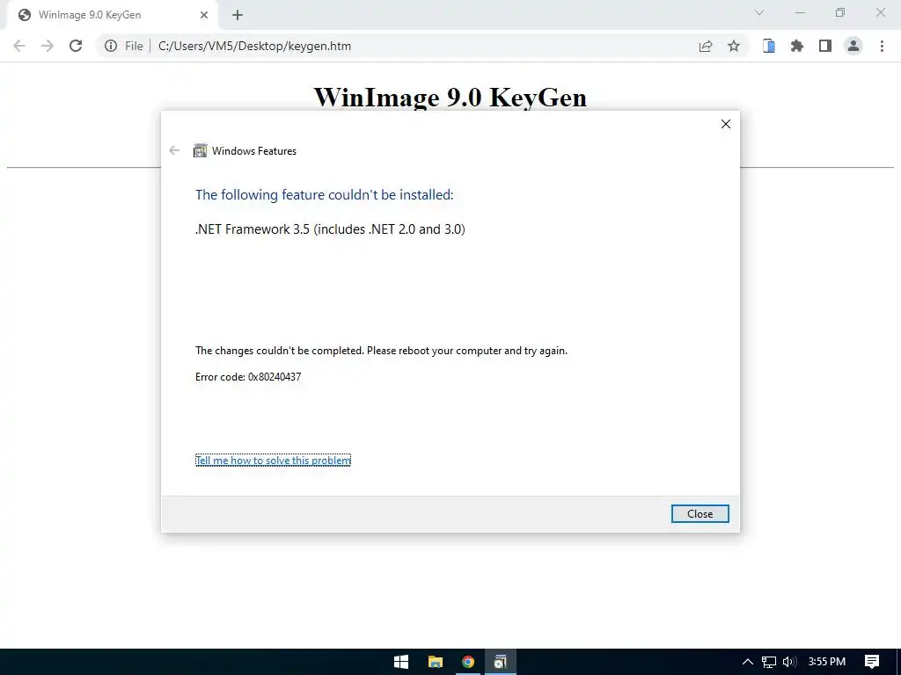The width and height of the screenshot is (901, 675).
Task: Click the 'changes couldn't be completed' message
Action: pyautogui.click(x=381, y=351)
